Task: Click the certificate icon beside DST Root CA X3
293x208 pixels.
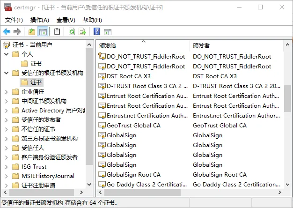Action: [102, 76]
